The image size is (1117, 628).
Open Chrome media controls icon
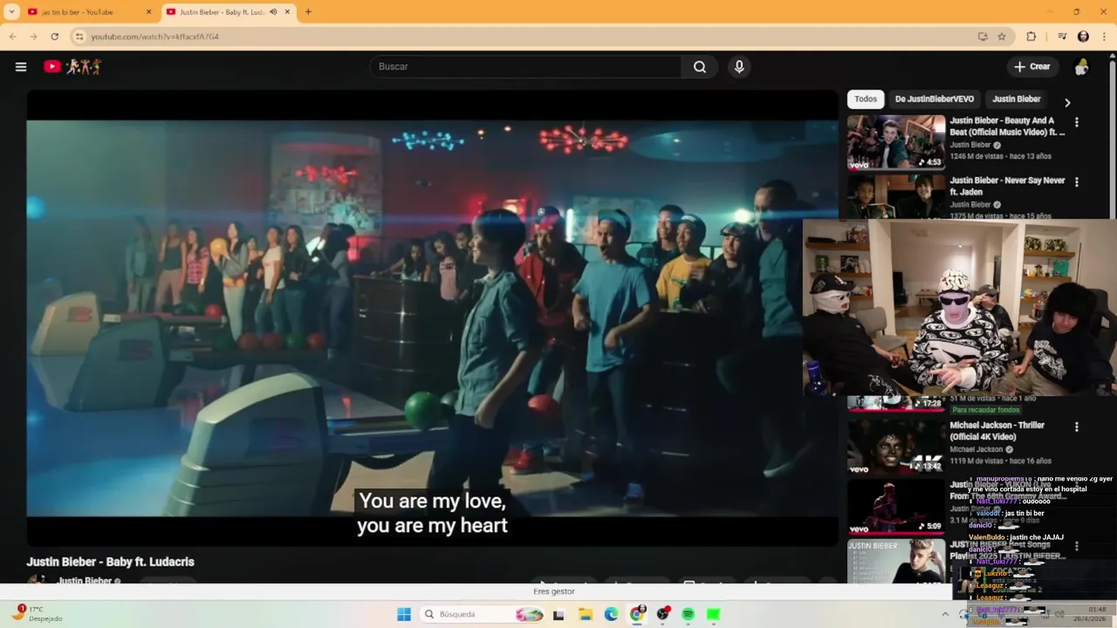pyautogui.click(x=1062, y=37)
